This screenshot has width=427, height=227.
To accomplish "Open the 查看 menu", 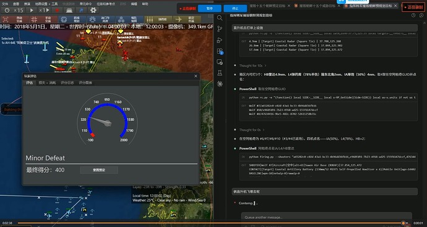I will 16,4.
